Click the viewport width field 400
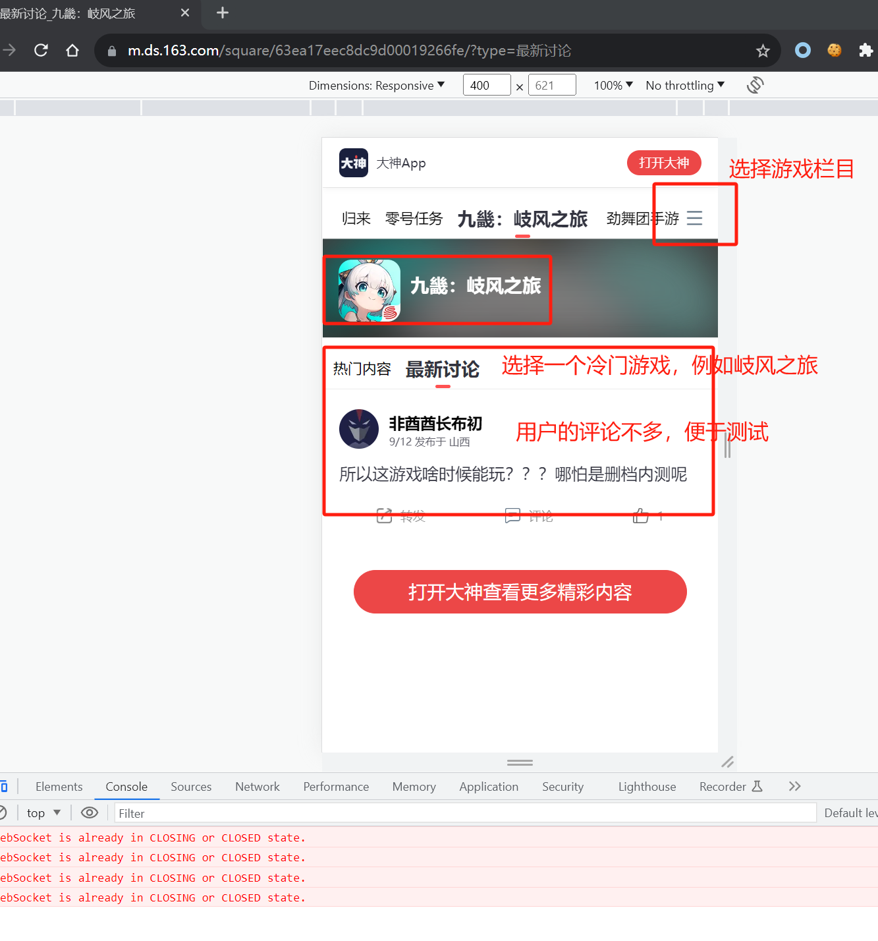 coord(487,85)
